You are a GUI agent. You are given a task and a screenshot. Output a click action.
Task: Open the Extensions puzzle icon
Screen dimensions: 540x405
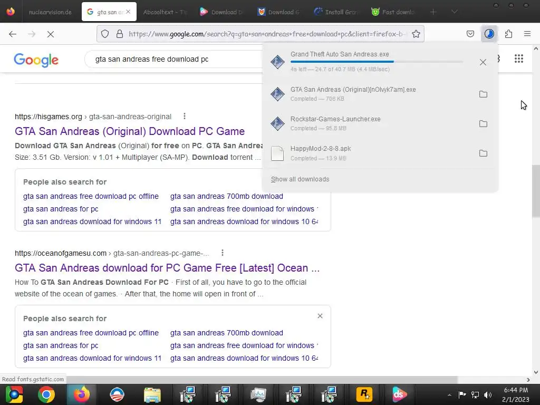508,34
